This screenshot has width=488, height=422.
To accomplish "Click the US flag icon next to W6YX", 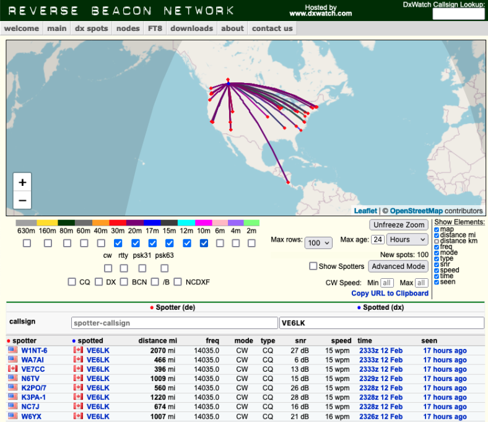I will 13,416.
